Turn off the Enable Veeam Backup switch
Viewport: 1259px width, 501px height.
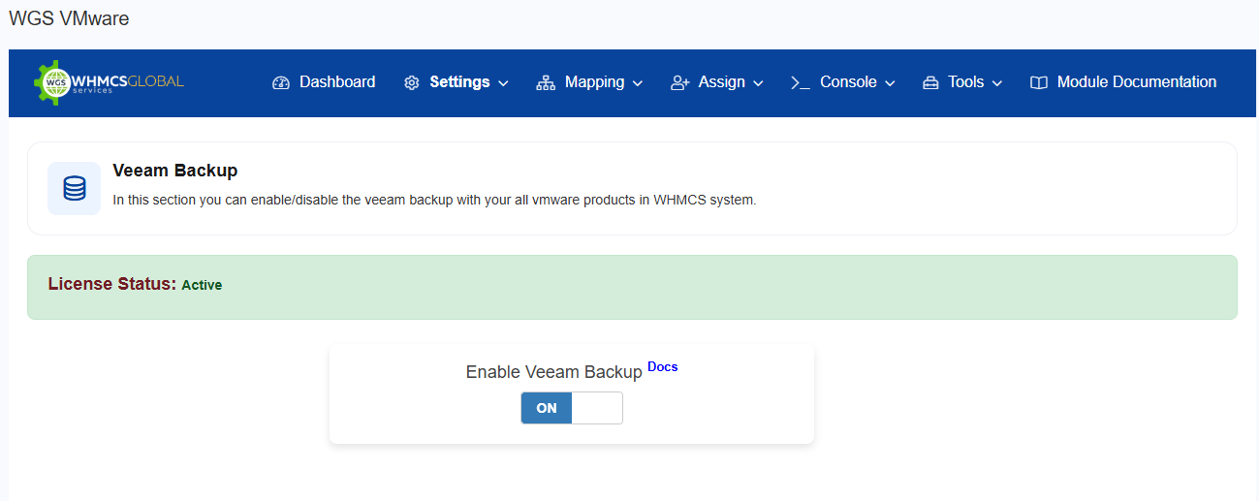click(572, 408)
